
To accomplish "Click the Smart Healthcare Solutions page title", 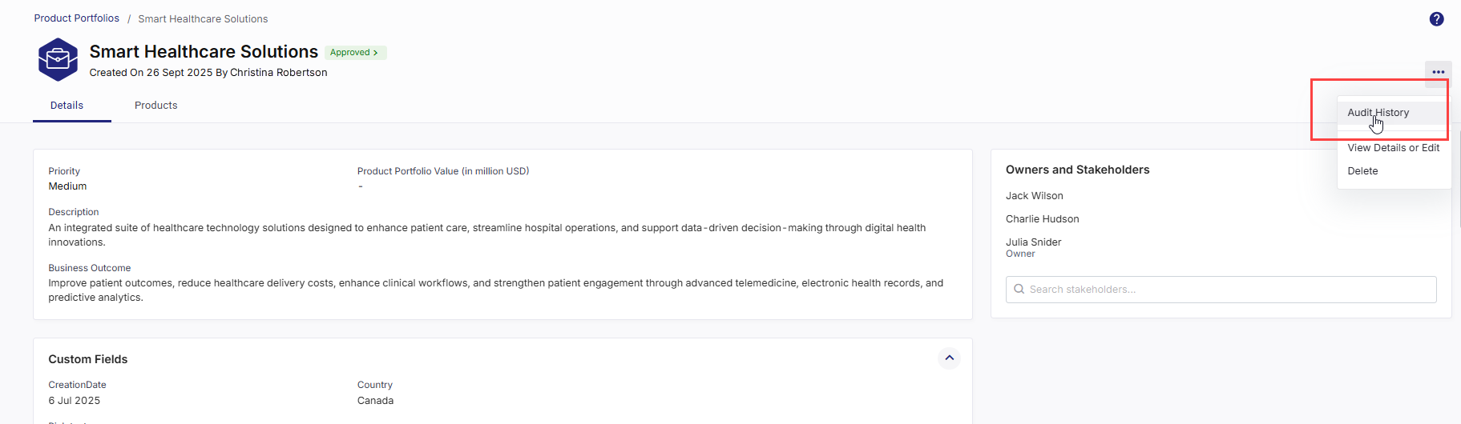I will pyautogui.click(x=204, y=52).
